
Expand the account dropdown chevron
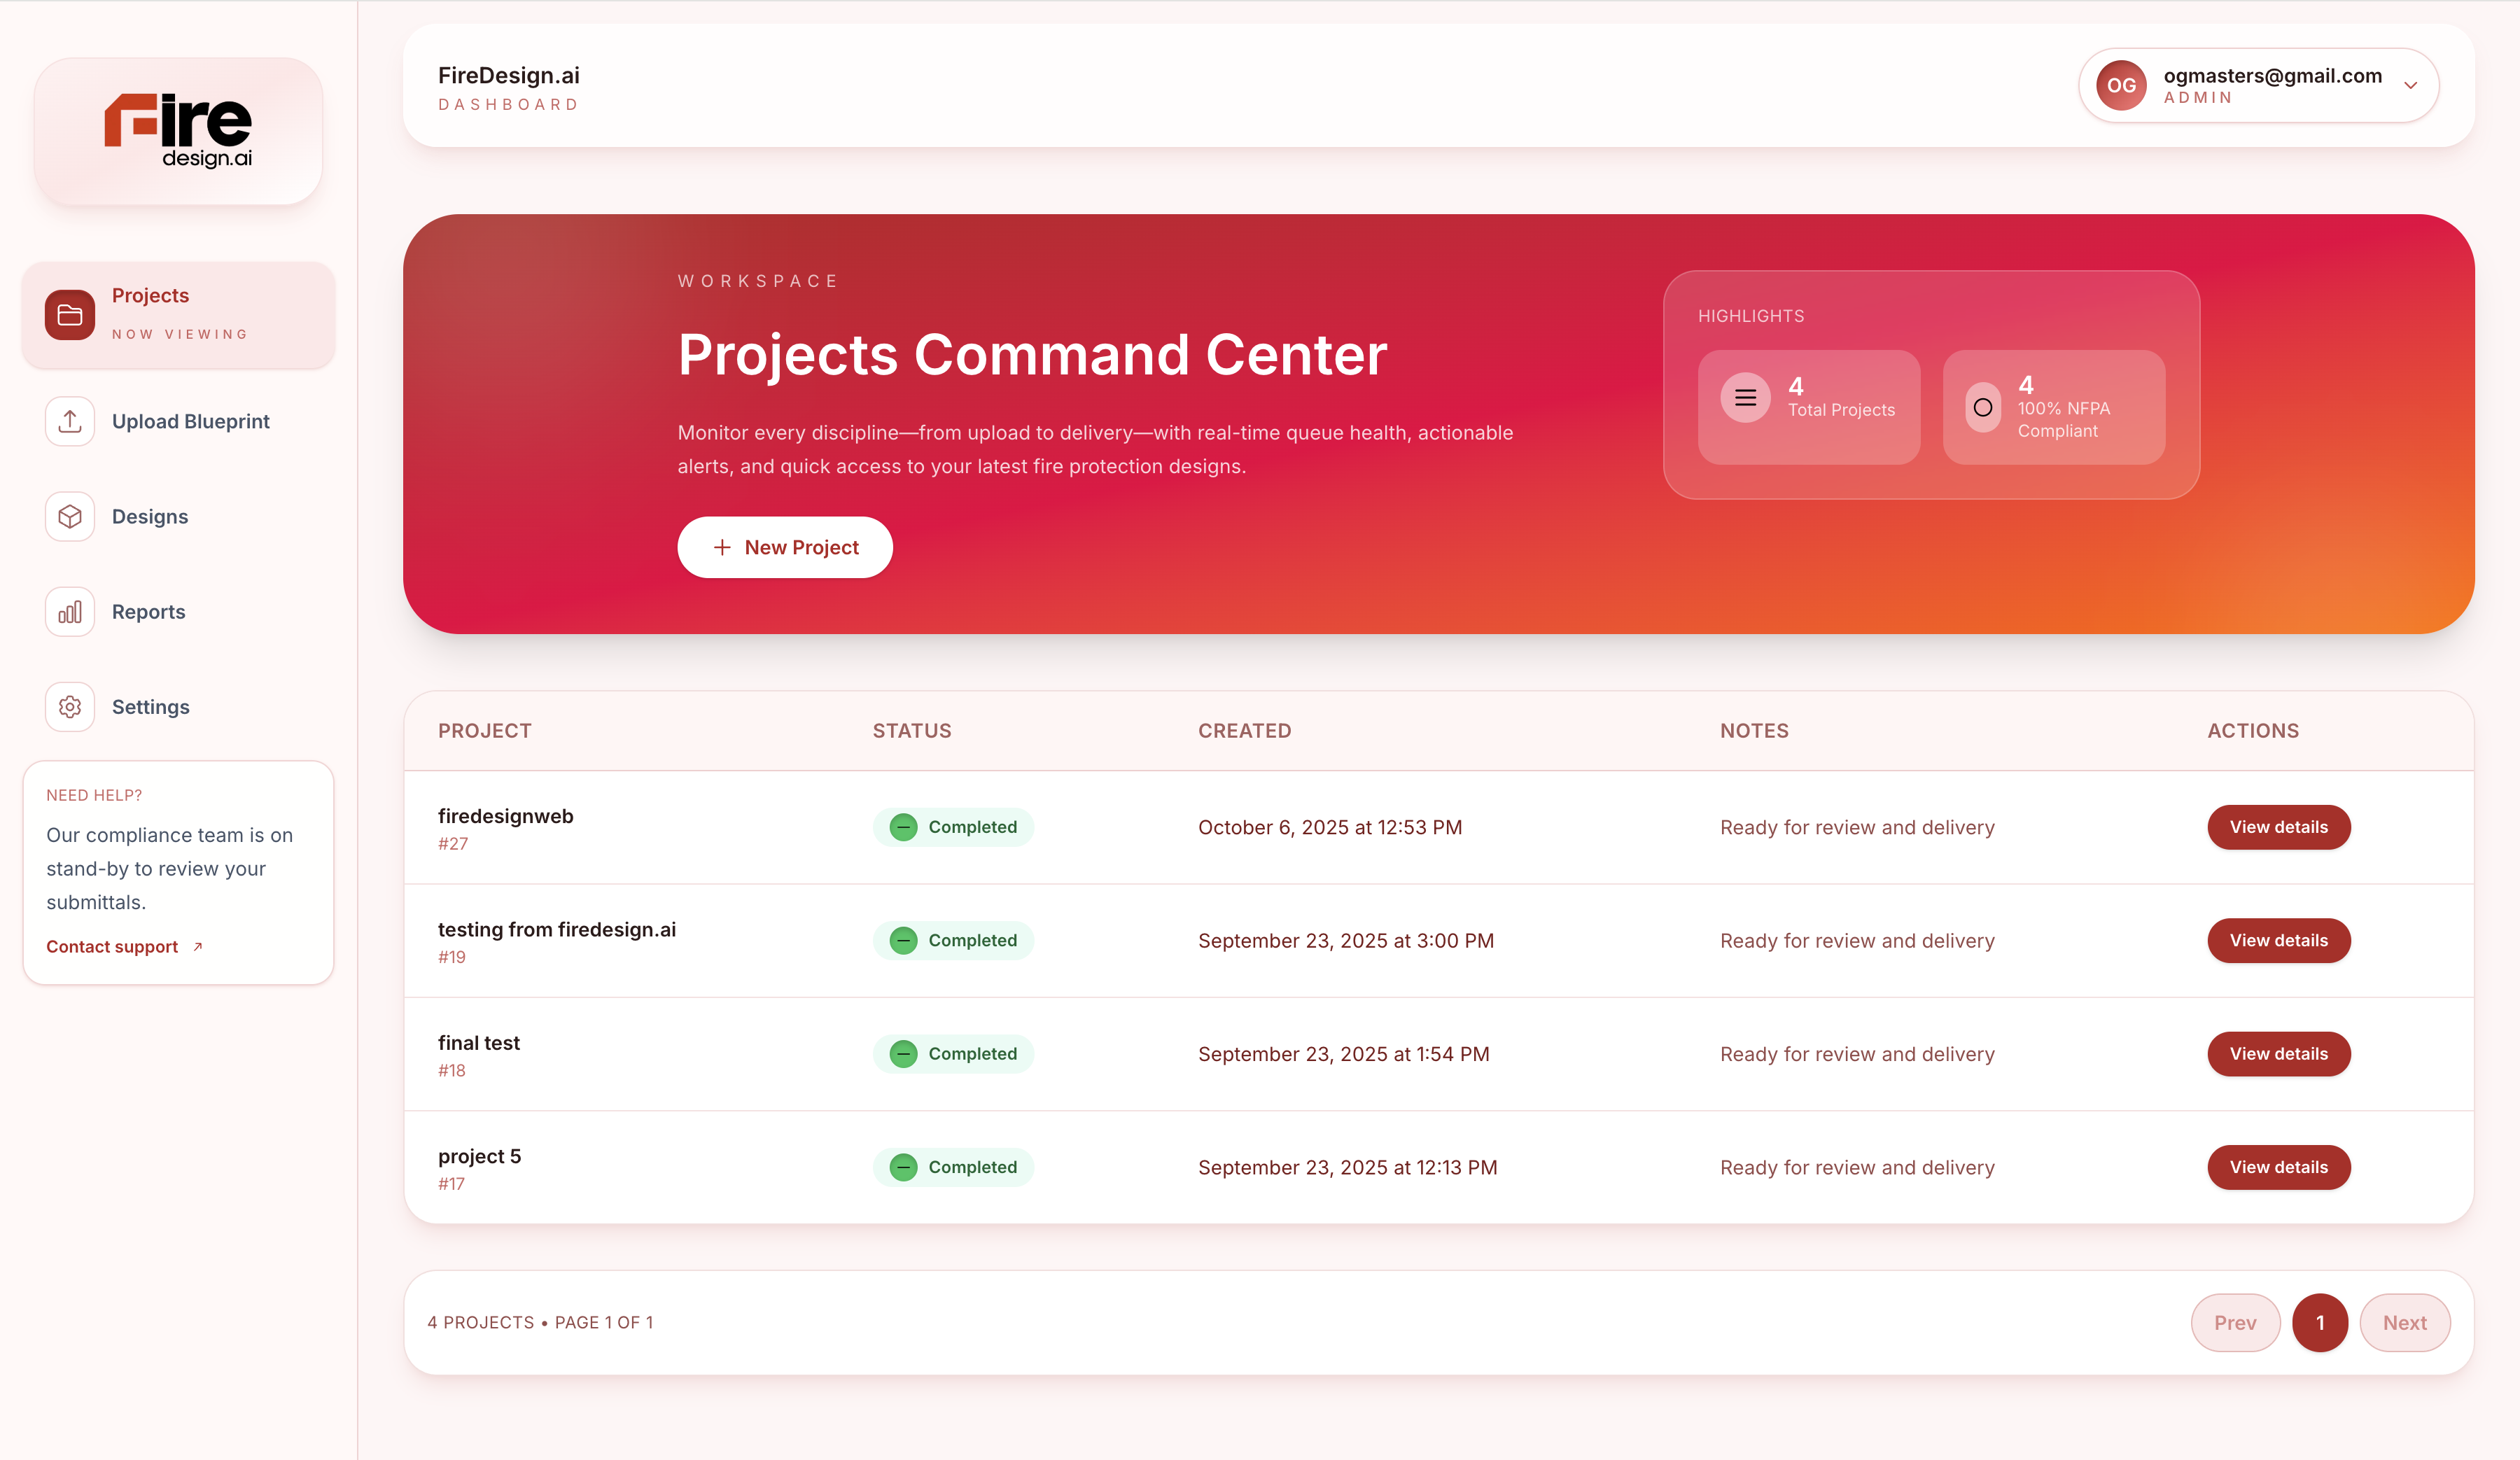(x=2410, y=86)
